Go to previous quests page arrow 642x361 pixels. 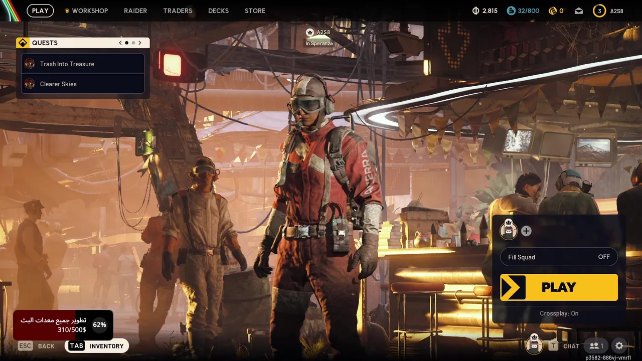(x=120, y=43)
